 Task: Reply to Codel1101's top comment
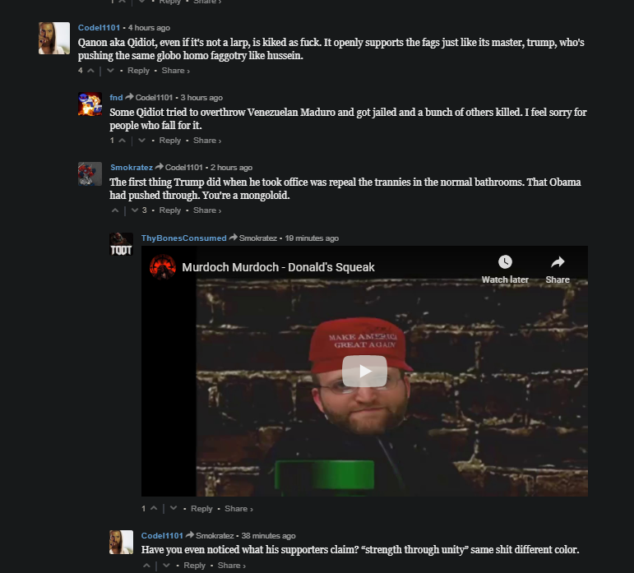[138, 71]
